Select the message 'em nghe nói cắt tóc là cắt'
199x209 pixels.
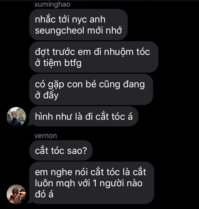[92, 183]
